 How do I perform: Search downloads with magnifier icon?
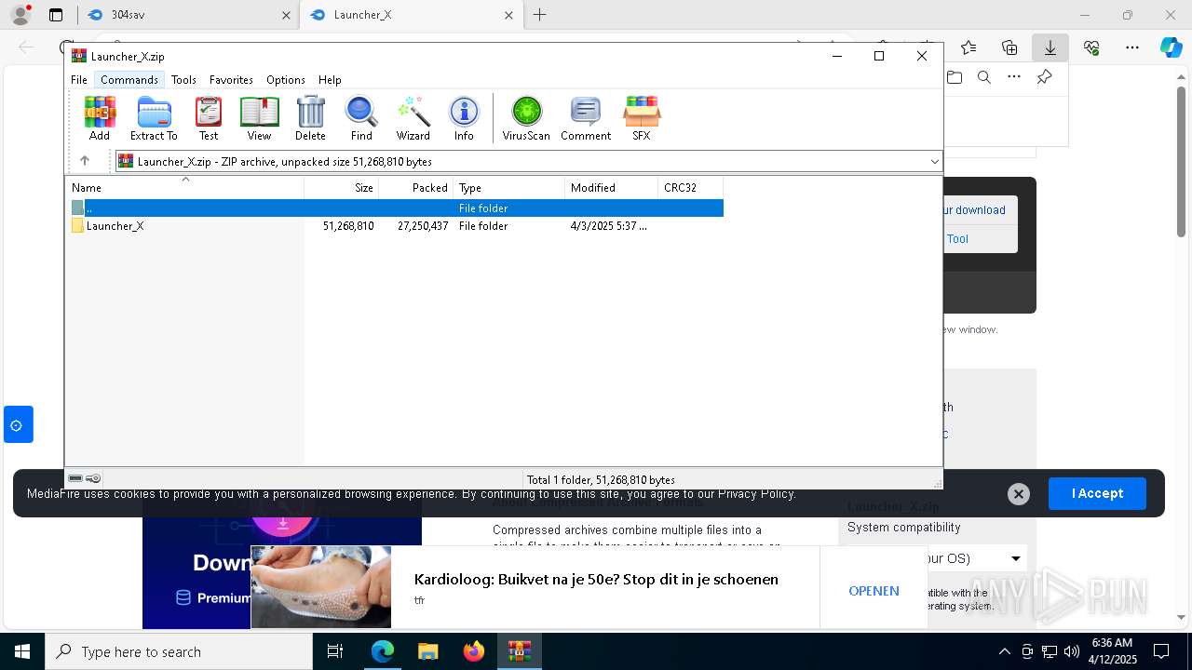(984, 77)
